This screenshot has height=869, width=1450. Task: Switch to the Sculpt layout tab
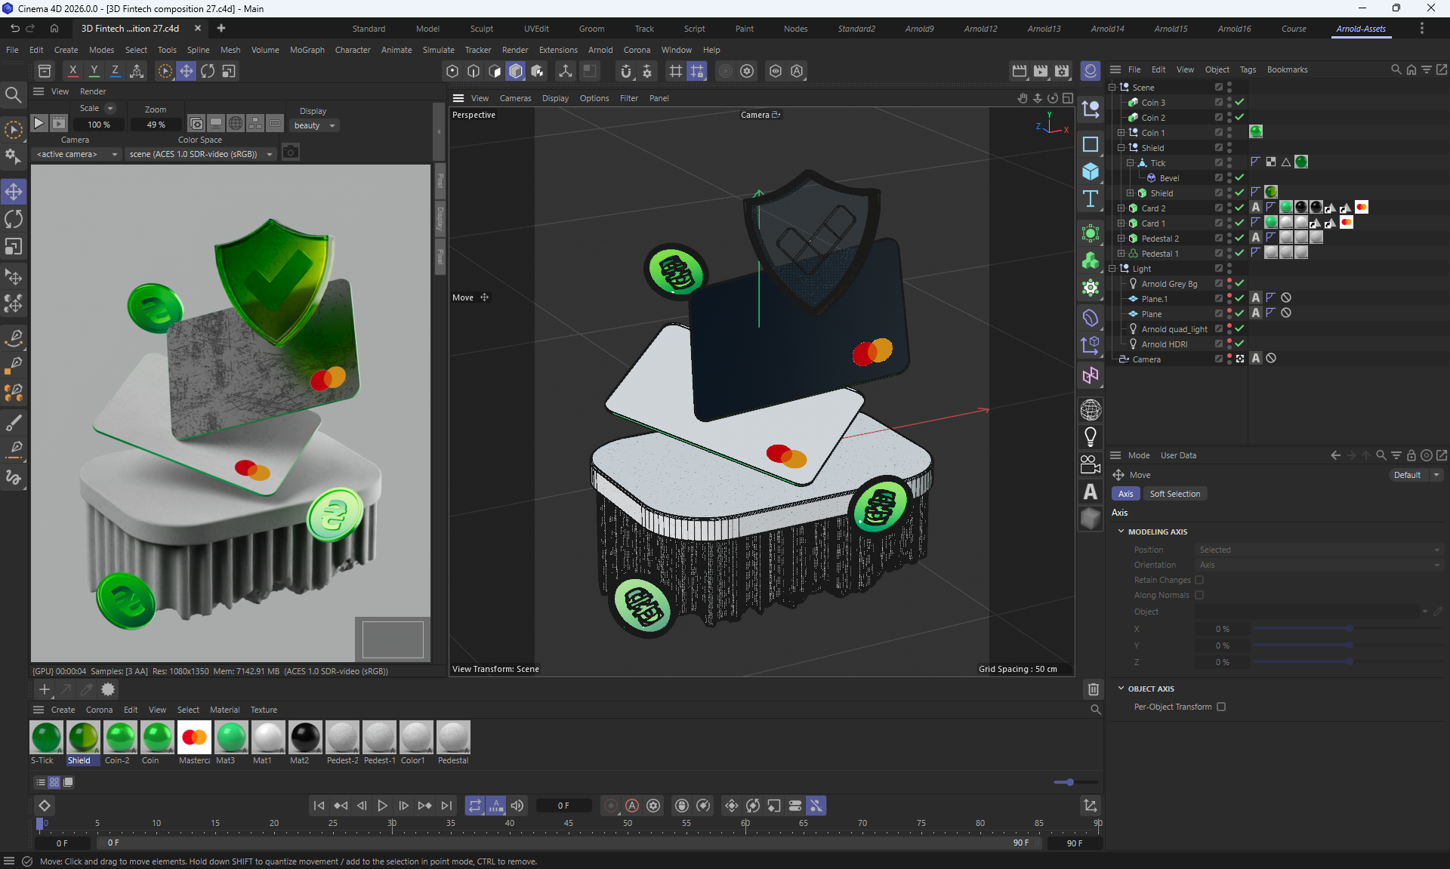[481, 29]
